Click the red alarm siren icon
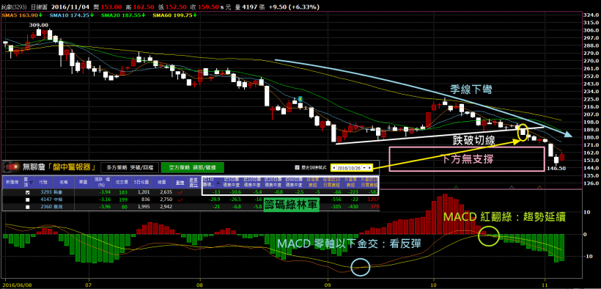Image resolution: width=601 pixels, height=289 pixels. pyautogui.click(x=10, y=167)
